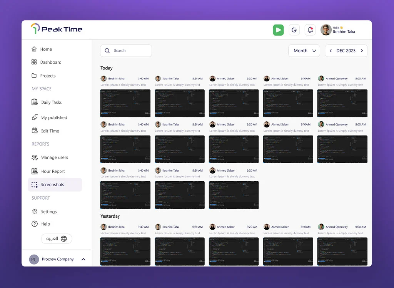
Task: Go to next month with right chevron
Action: [x=362, y=50]
